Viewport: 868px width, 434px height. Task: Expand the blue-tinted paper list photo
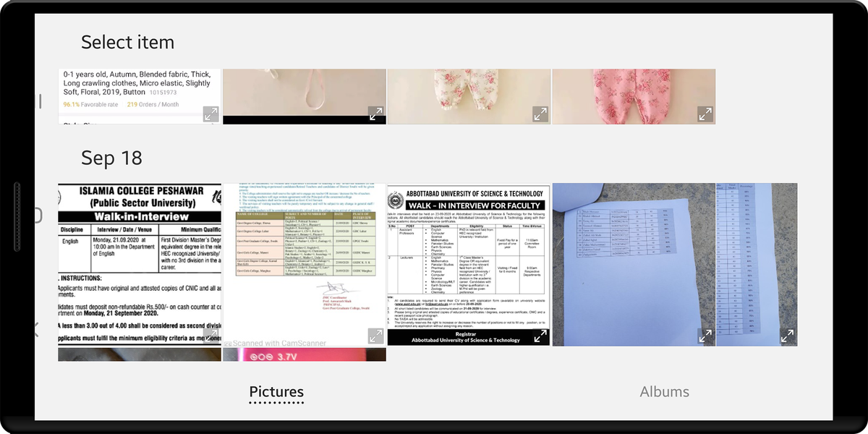tap(705, 336)
